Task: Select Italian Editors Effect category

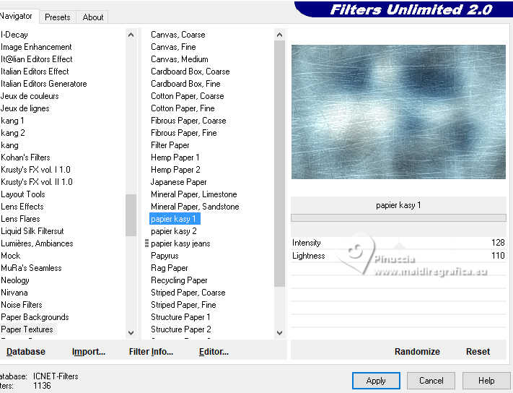Action: click(x=35, y=72)
